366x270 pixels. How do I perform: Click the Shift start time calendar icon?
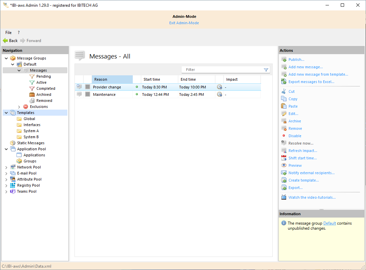pos(284,158)
